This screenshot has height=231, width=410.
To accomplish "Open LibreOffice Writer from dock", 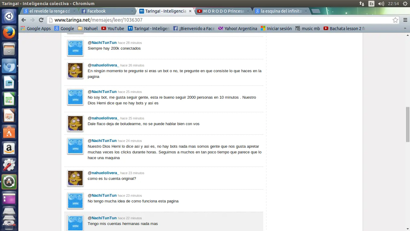I will (x=9, y=82).
